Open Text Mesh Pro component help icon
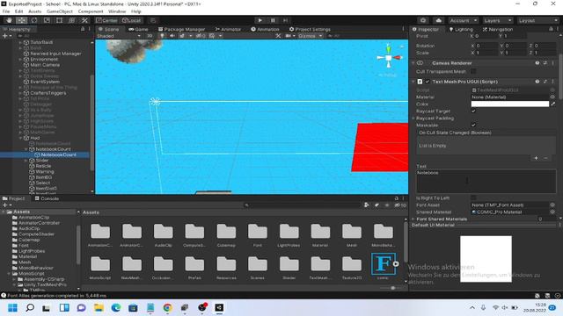The image size is (563, 316). click(x=537, y=82)
